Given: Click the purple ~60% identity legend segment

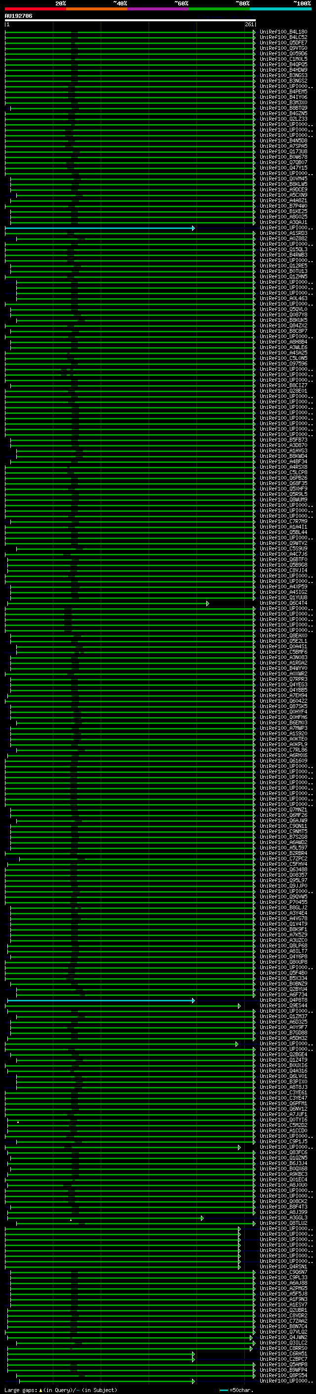Looking at the screenshot, I should (x=158, y=9).
